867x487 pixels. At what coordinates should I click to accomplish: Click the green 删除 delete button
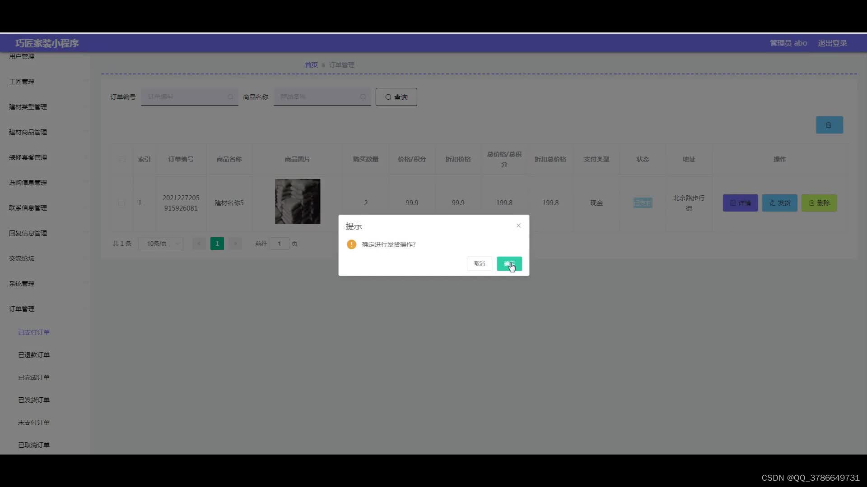click(819, 203)
